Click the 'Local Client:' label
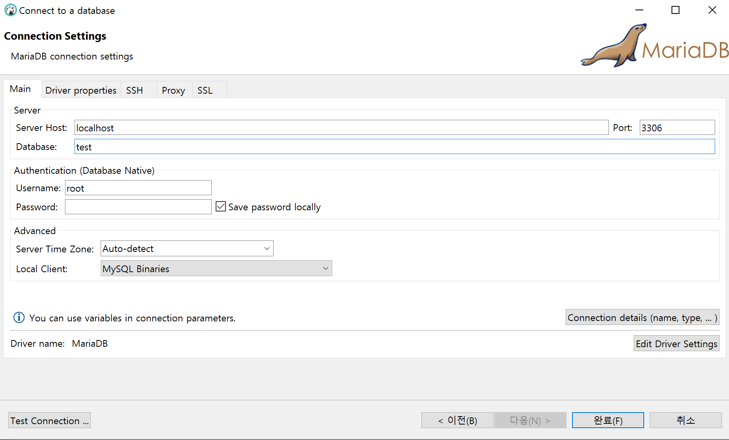 pyautogui.click(x=42, y=269)
